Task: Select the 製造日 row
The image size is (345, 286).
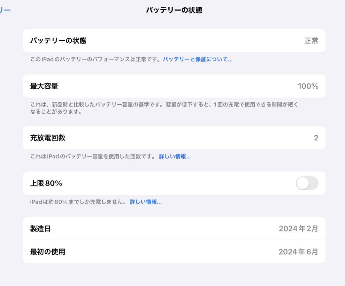Action: click(x=174, y=228)
